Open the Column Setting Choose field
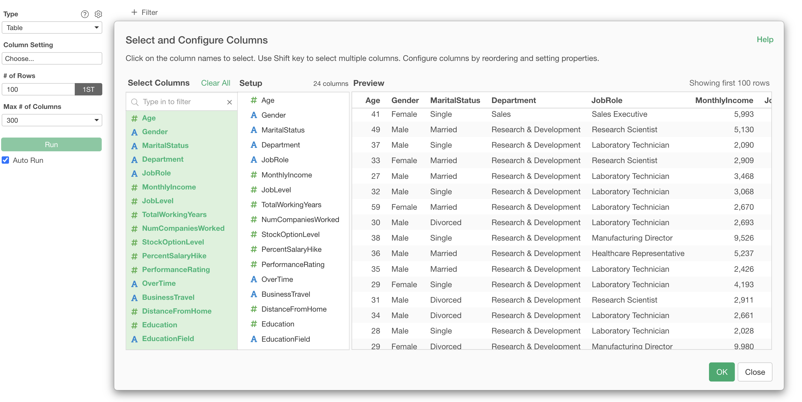 (x=52, y=58)
